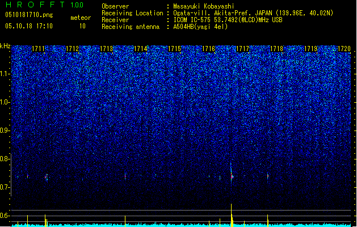Select the 1720 time axis marker
357x227 pixels.
tap(345, 49)
